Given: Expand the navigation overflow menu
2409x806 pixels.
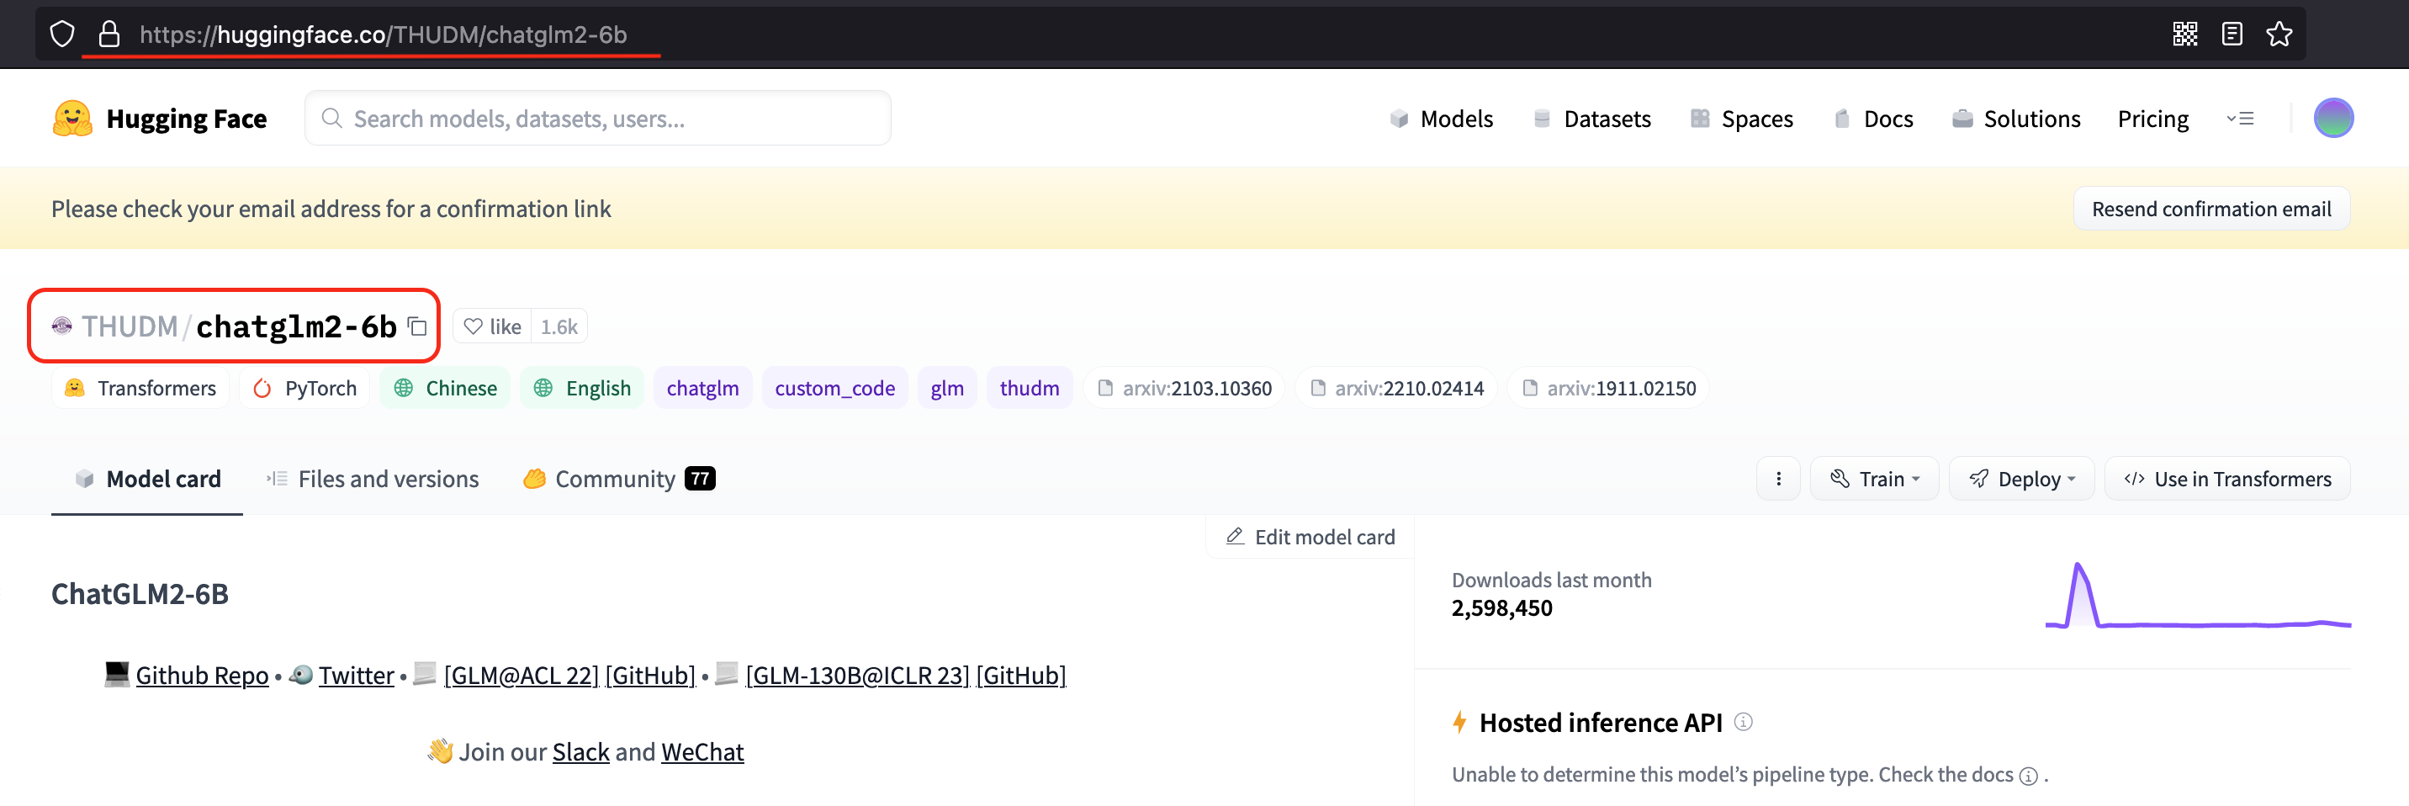Looking at the screenshot, I should click(2242, 118).
